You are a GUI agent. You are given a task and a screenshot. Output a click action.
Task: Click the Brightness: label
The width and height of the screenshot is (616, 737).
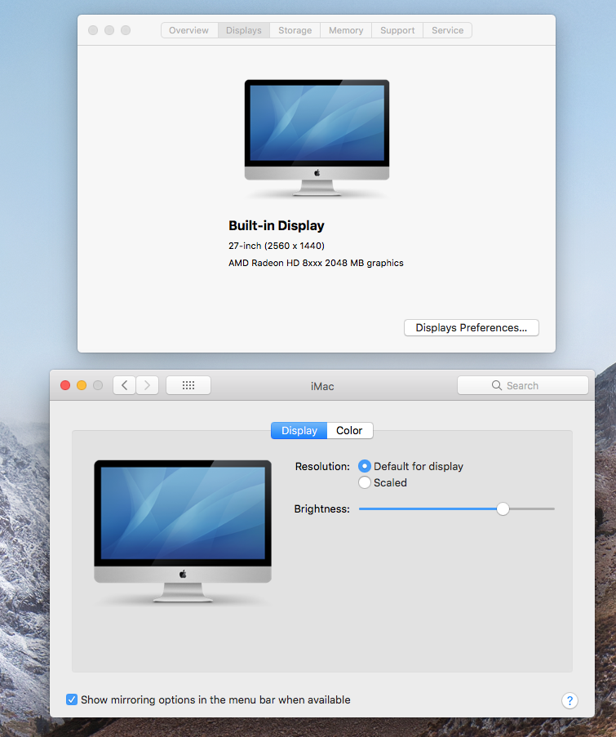click(x=321, y=509)
